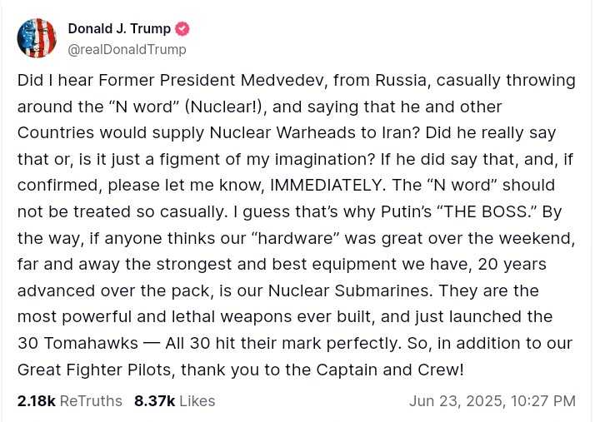Click "Captain and Crew!" ending text
The image size is (600, 422).
point(390,370)
